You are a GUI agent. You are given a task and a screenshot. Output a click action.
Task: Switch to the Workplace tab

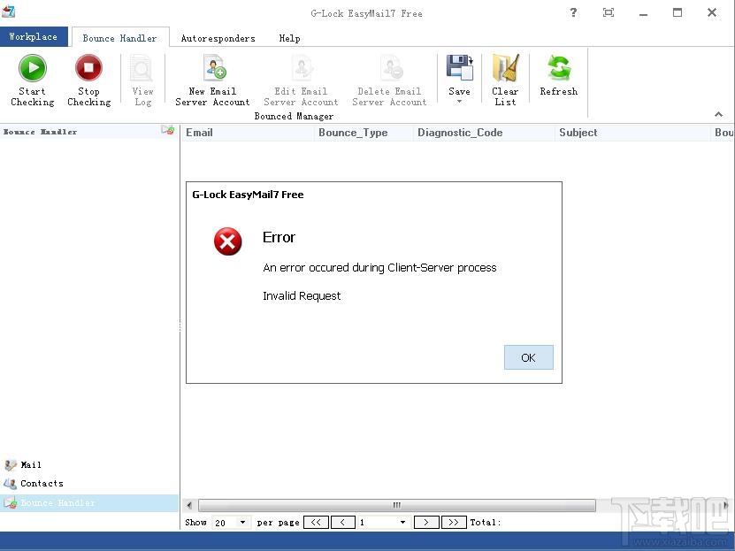click(34, 36)
